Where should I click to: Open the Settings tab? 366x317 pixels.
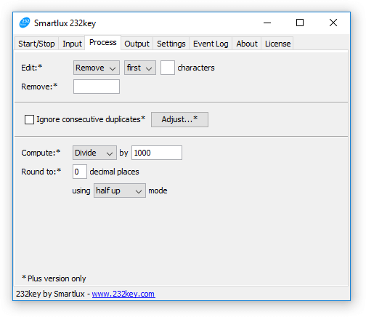click(171, 44)
